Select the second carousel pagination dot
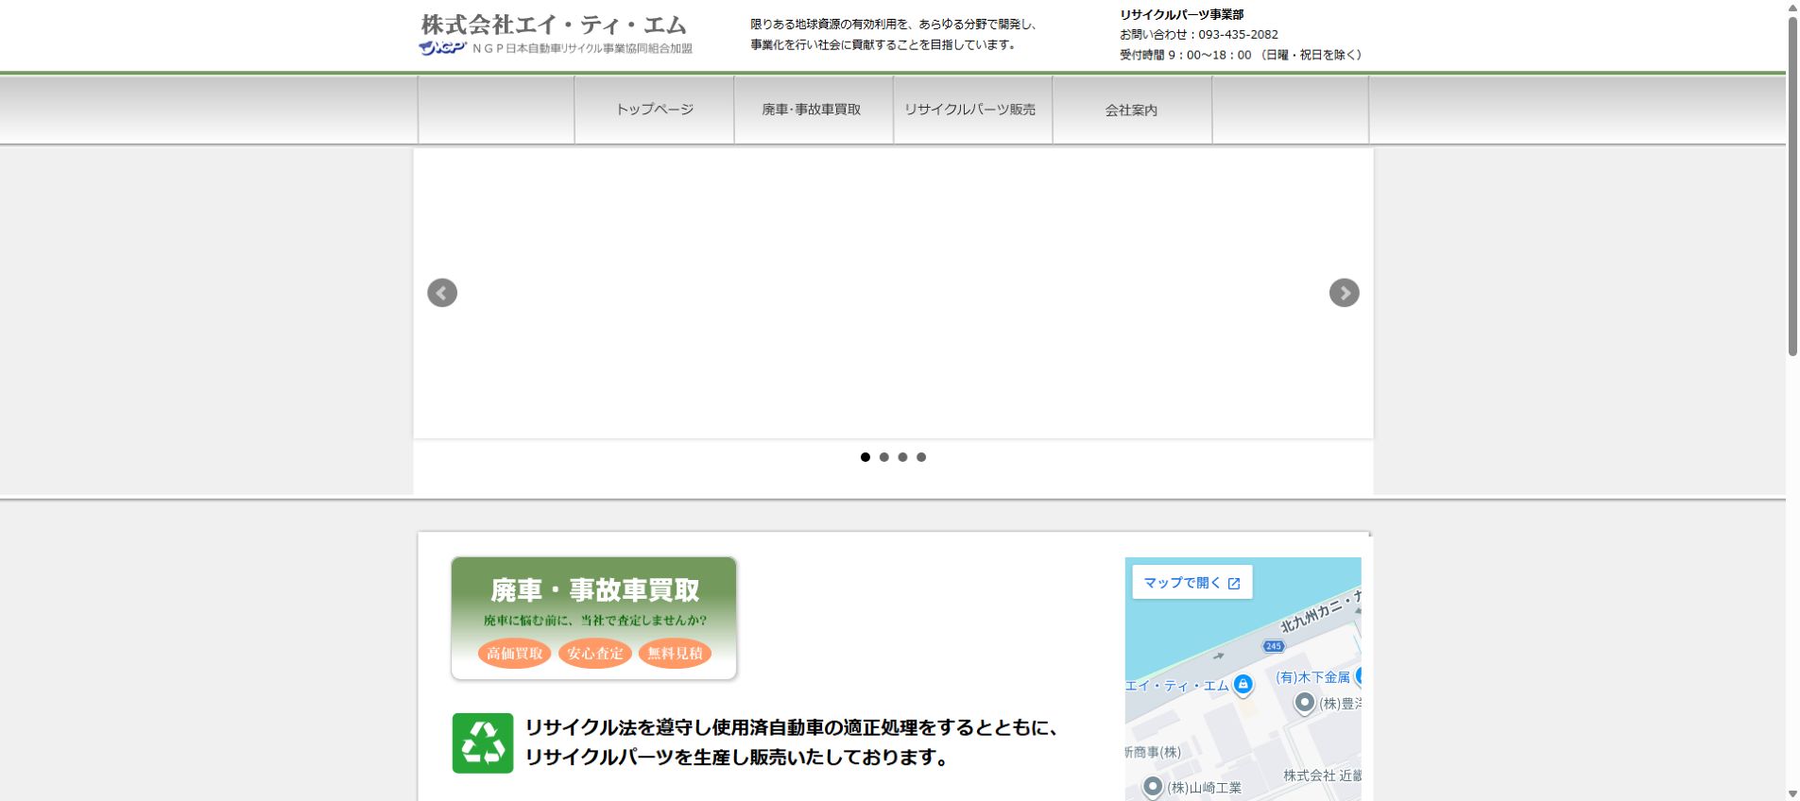Screen dimensions: 1800x801 tap(884, 457)
